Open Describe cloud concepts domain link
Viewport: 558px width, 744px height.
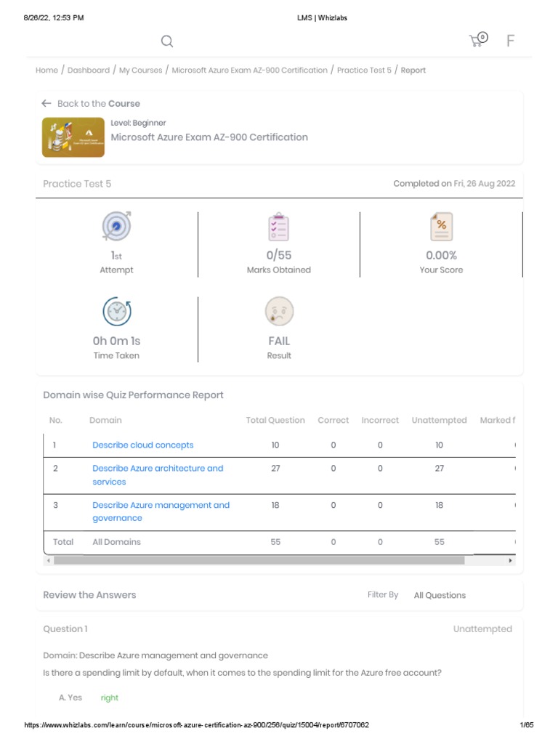point(143,445)
